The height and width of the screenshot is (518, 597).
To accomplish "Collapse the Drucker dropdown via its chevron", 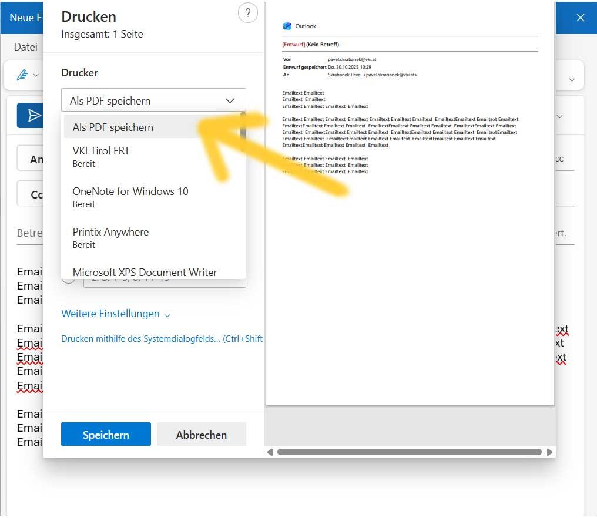I will click(x=230, y=100).
